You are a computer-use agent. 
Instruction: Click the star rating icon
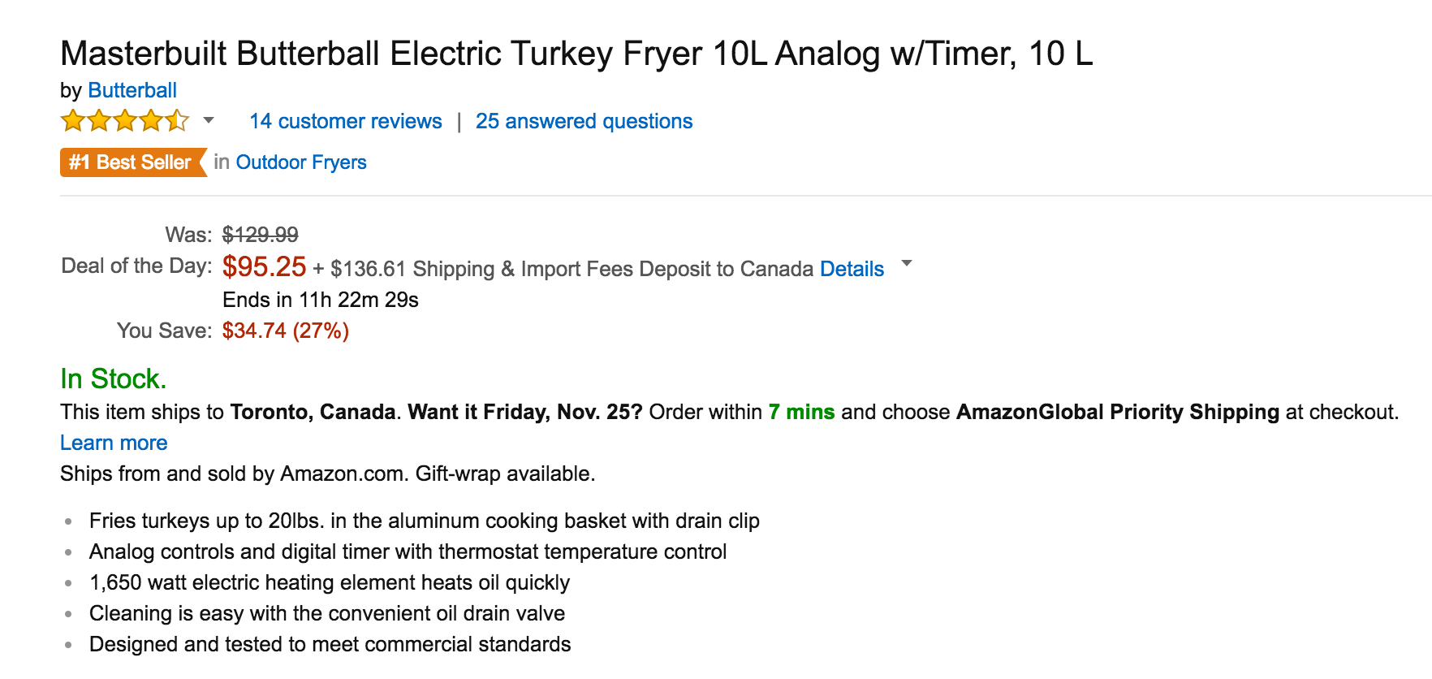(x=124, y=121)
